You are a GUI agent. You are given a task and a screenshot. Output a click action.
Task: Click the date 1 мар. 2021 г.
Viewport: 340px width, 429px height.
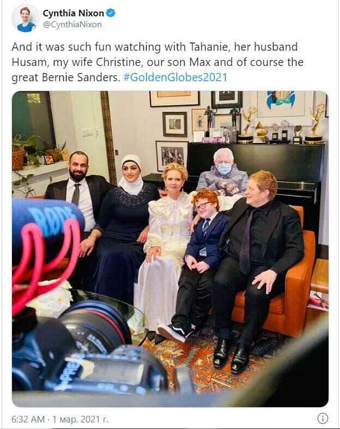coord(80,419)
